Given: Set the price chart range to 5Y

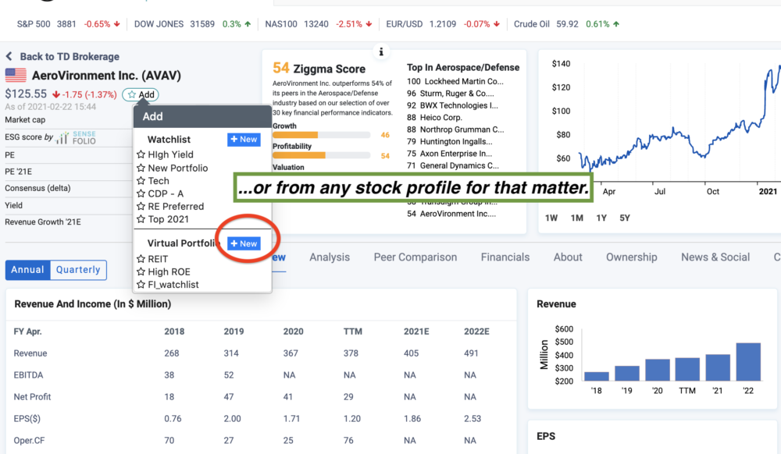Looking at the screenshot, I should (625, 218).
